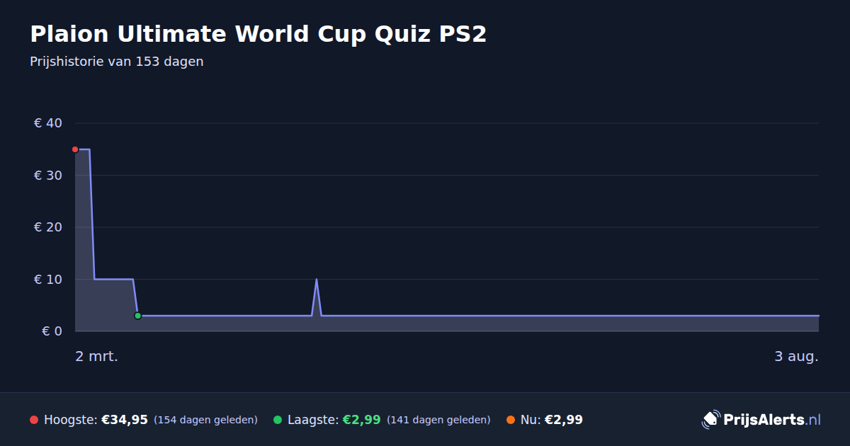The image size is (850, 446).
Task: Select the € 40 axis label
Action: click(x=48, y=123)
